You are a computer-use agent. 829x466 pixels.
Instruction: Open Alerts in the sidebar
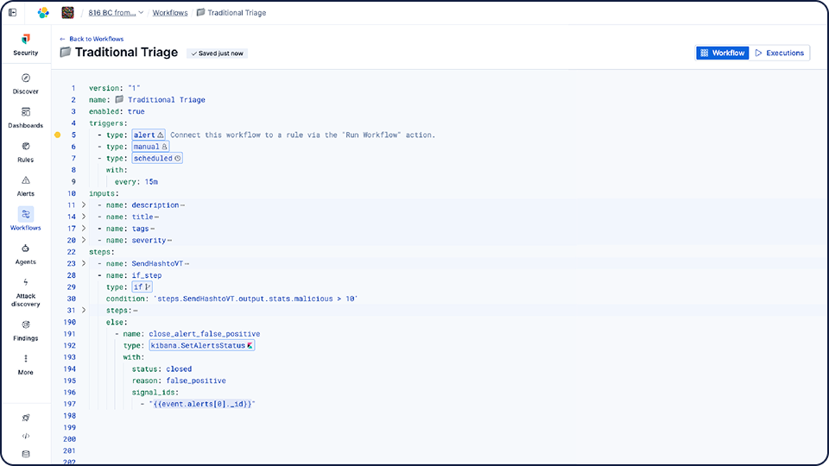tap(25, 186)
